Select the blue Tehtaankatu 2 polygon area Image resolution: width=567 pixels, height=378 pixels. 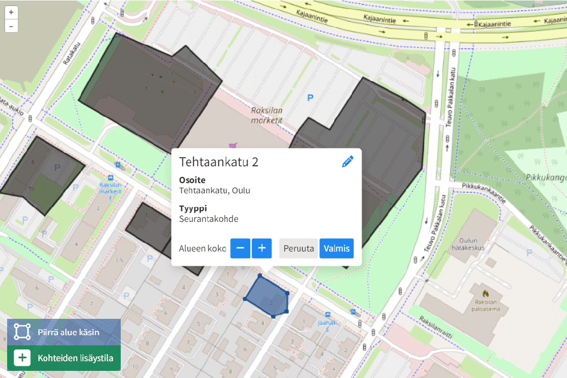(268, 296)
